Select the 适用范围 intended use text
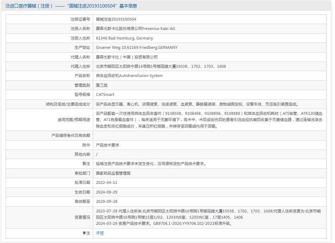Screen dimensions: 335x243 point(199,120)
